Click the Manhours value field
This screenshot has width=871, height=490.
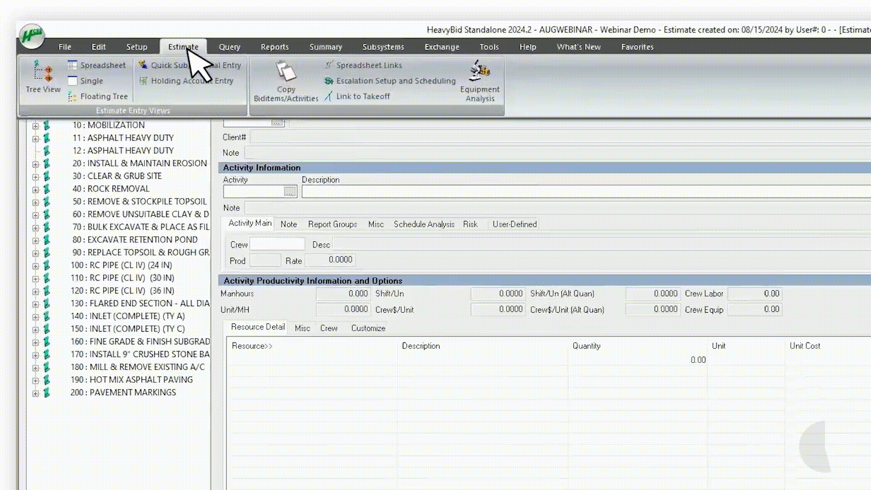(x=343, y=294)
